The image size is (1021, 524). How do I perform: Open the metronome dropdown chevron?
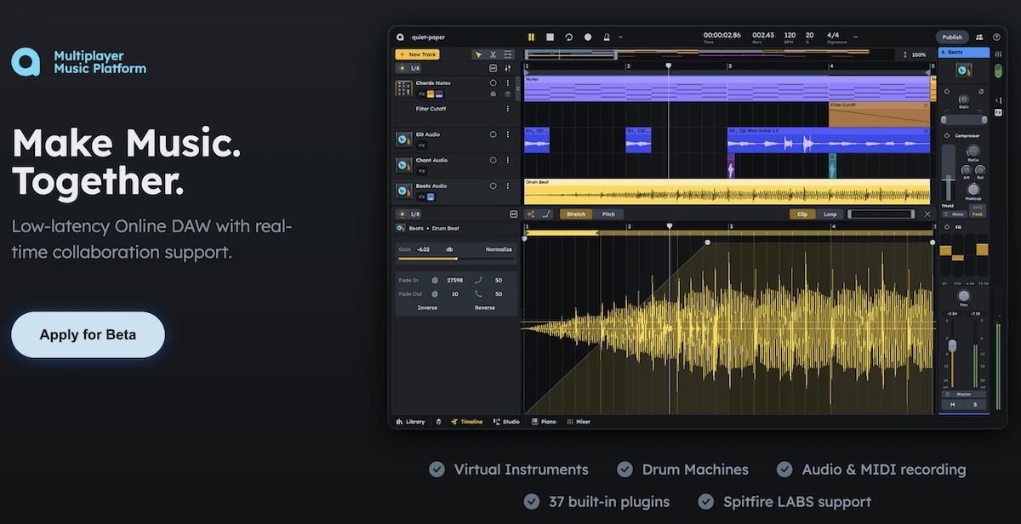click(619, 37)
